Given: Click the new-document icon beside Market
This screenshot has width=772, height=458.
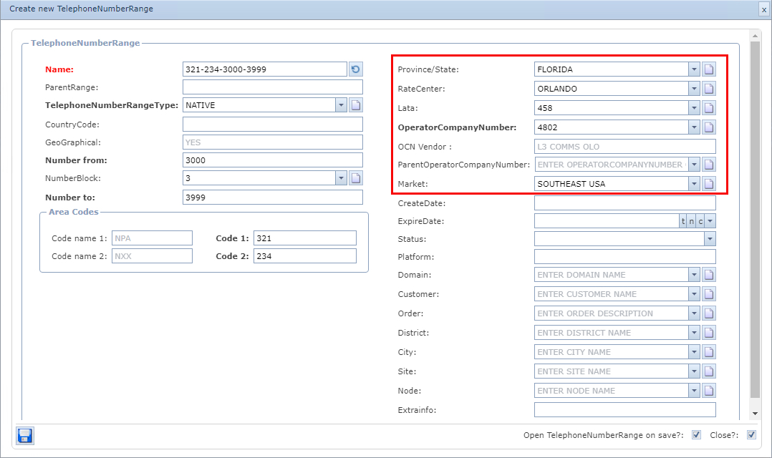Looking at the screenshot, I should click(x=708, y=184).
